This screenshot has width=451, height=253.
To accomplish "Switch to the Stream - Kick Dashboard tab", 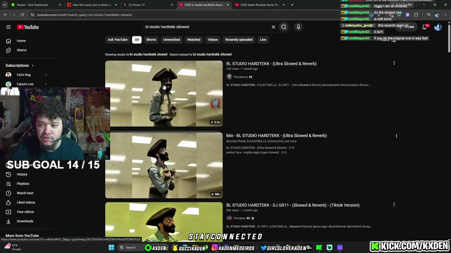I will tap(32, 5).
